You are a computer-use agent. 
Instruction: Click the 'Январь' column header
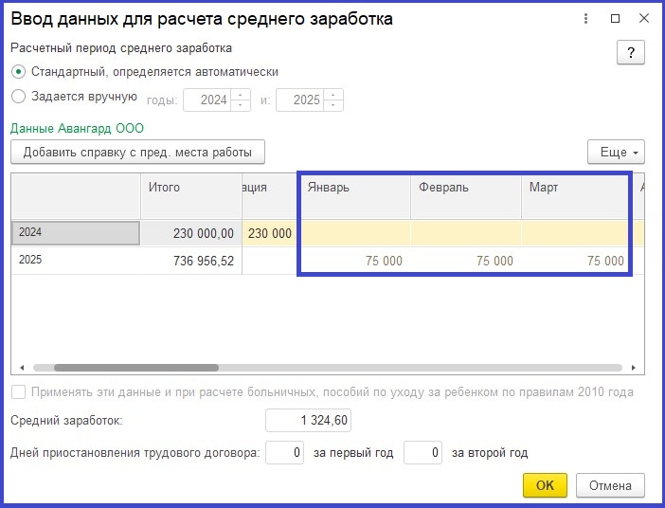pos(354,188)
